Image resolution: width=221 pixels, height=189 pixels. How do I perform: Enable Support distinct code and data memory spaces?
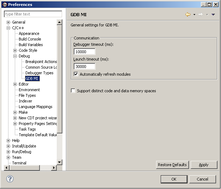(73, 91)
